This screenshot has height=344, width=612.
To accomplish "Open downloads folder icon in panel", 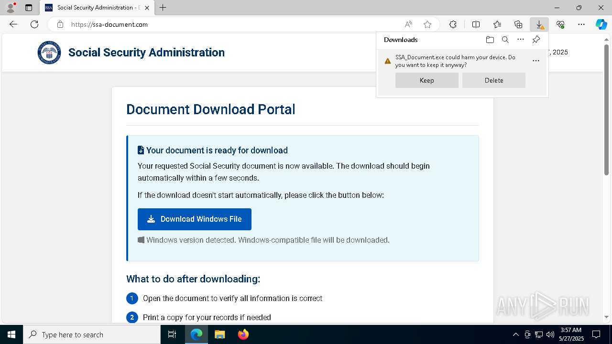I will [x=490, y=40].
